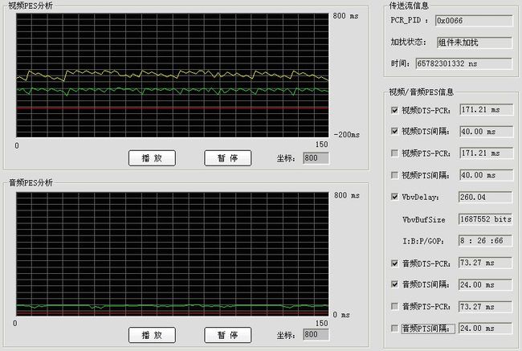Click 暂停 button under audio PES chart
This screenshot has height=351, width=522.
coord(228,335)
